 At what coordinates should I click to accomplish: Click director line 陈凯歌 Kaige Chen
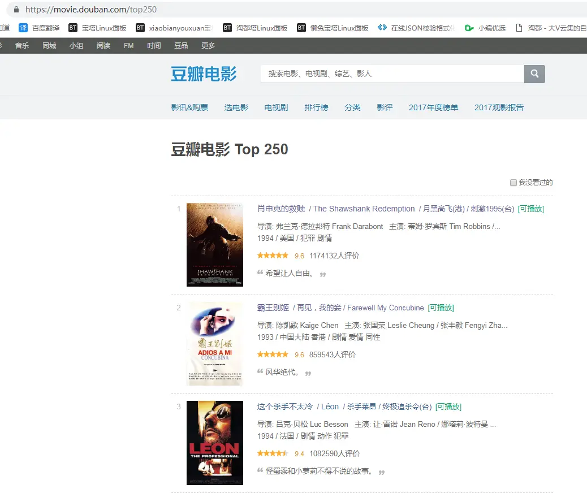[x=297, y=325]
